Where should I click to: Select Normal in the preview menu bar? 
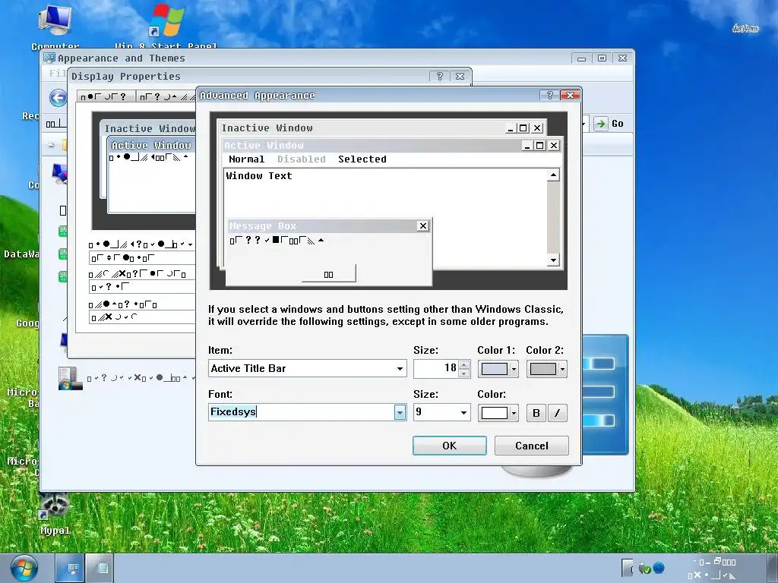click(247, 159)
